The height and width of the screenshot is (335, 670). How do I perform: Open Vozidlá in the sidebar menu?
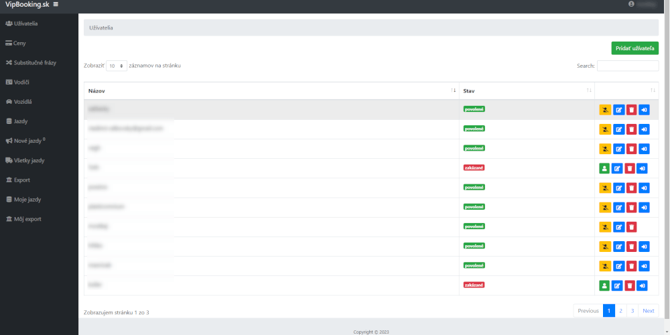(x=23, y=102)
